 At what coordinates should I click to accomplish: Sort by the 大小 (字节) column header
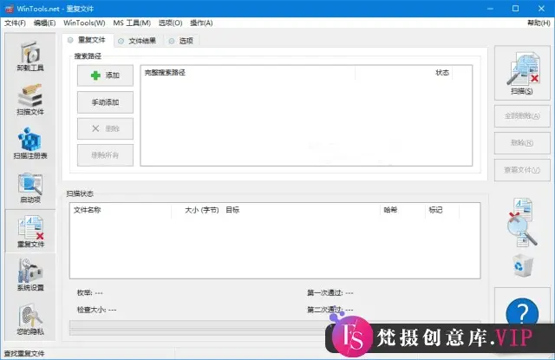pyautogui.click(x=197, y=210)
